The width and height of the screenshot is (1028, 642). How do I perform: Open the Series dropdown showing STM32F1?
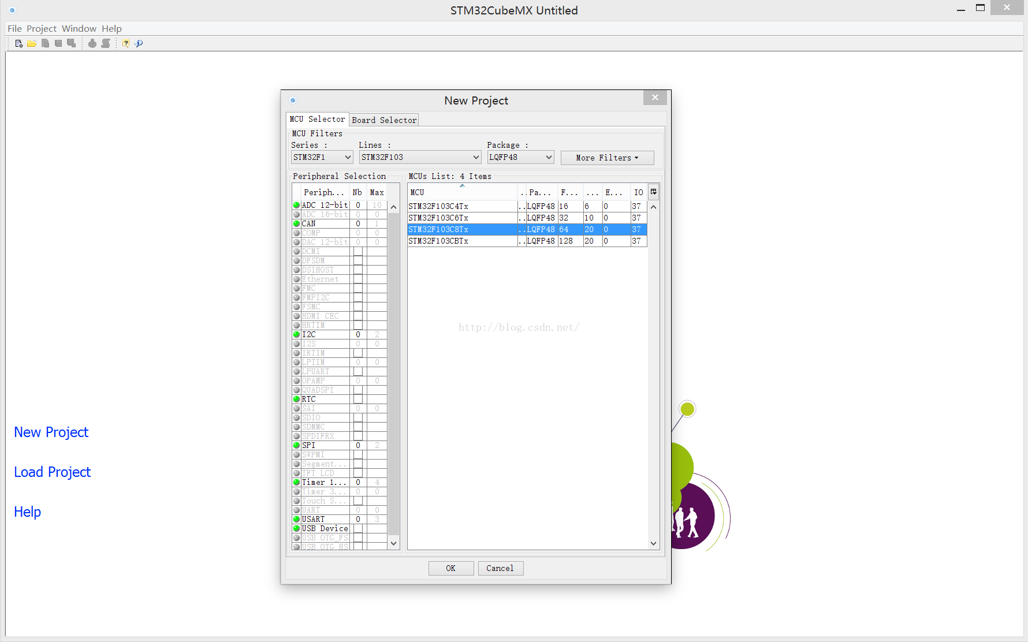click(x=322, y=157)
